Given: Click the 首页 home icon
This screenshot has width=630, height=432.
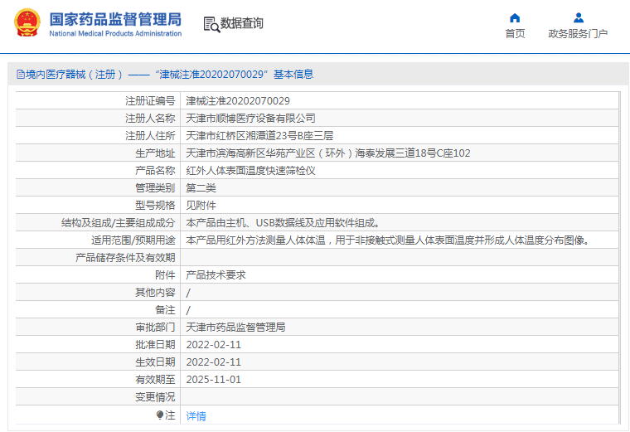Looking at the screenshot, I should click(x=515, y=18).
